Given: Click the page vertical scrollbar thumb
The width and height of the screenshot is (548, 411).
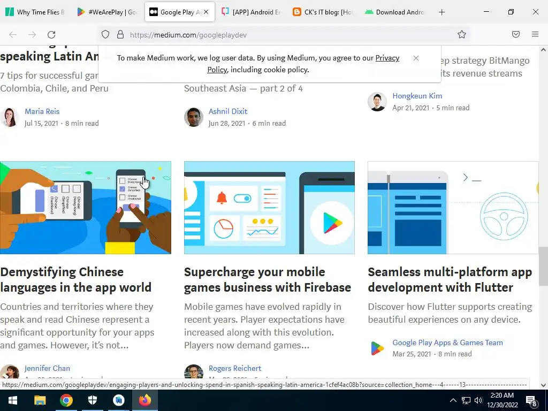Looking at the screenshot, I should [x=543, y=267].
